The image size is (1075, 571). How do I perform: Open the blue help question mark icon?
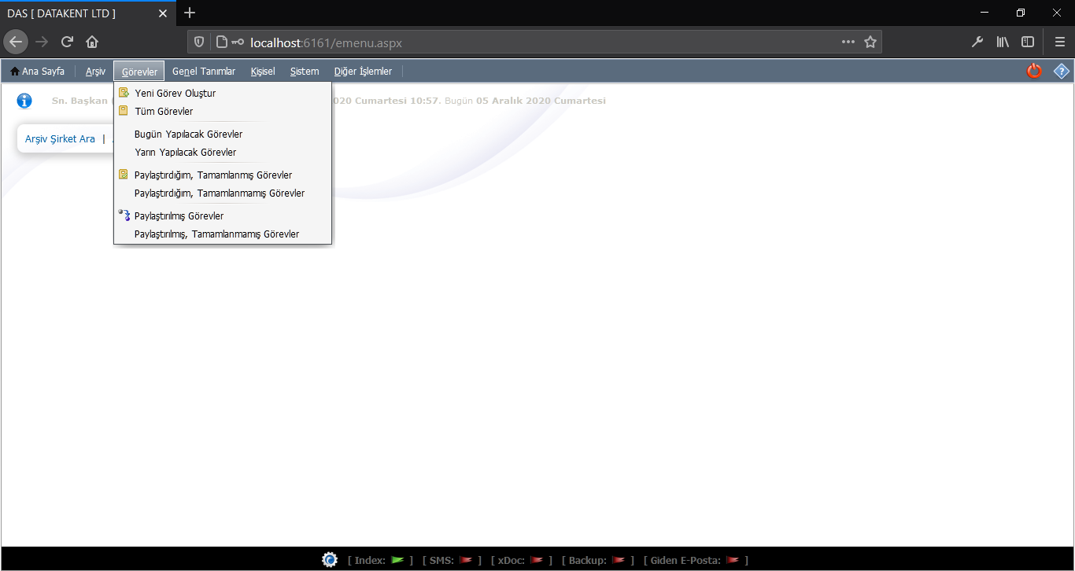point(1062,71)
